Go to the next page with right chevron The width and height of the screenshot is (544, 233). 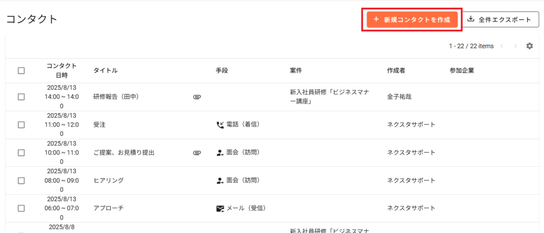point(516,46)
